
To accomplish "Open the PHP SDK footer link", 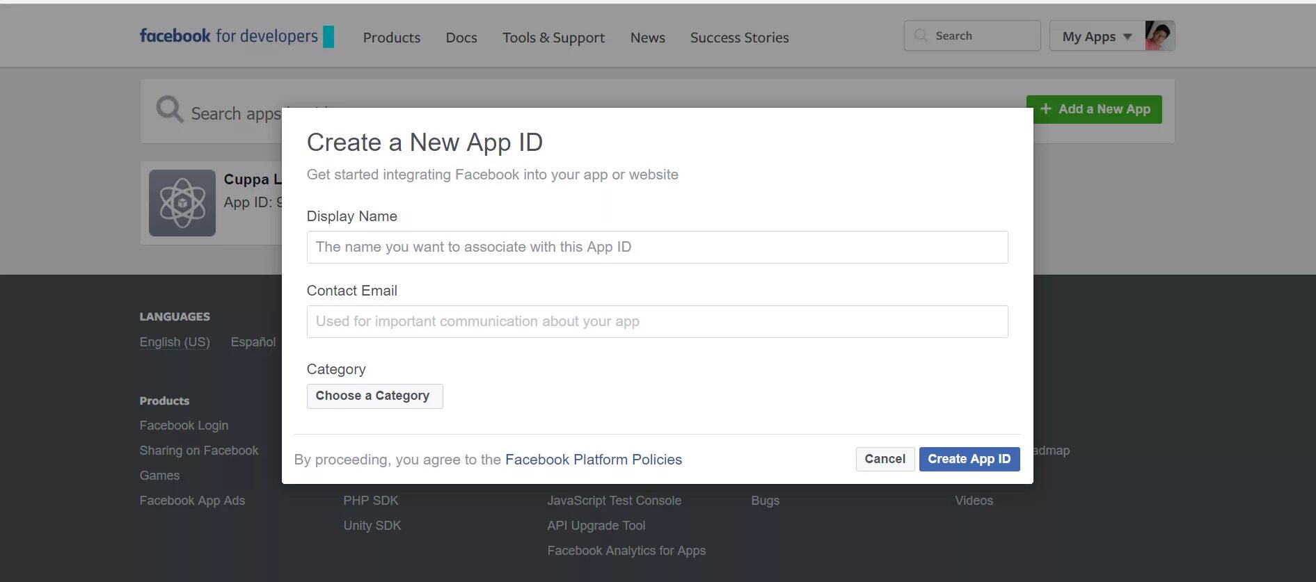I will tap(371, 501).
